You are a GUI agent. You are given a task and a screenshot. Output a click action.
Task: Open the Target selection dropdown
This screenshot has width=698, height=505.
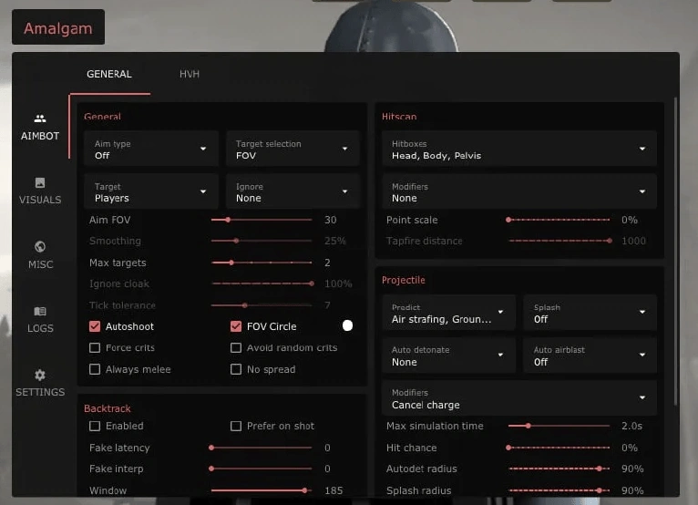(293, 149)
